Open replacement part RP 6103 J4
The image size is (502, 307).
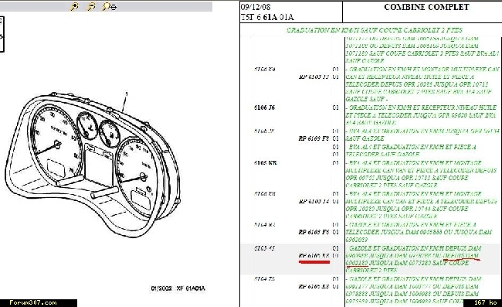coord(314,201)
